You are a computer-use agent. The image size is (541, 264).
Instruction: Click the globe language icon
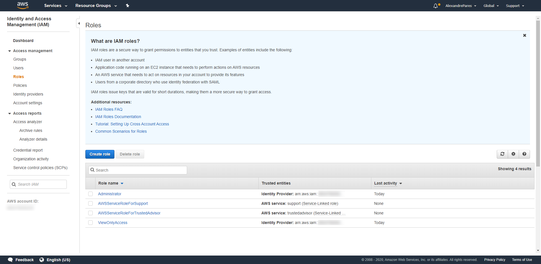pos(42,260)
